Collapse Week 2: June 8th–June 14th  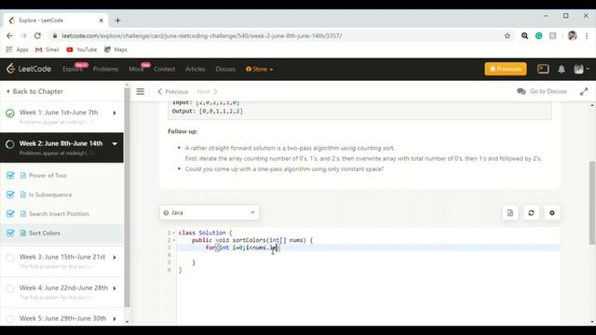[115, 144]
